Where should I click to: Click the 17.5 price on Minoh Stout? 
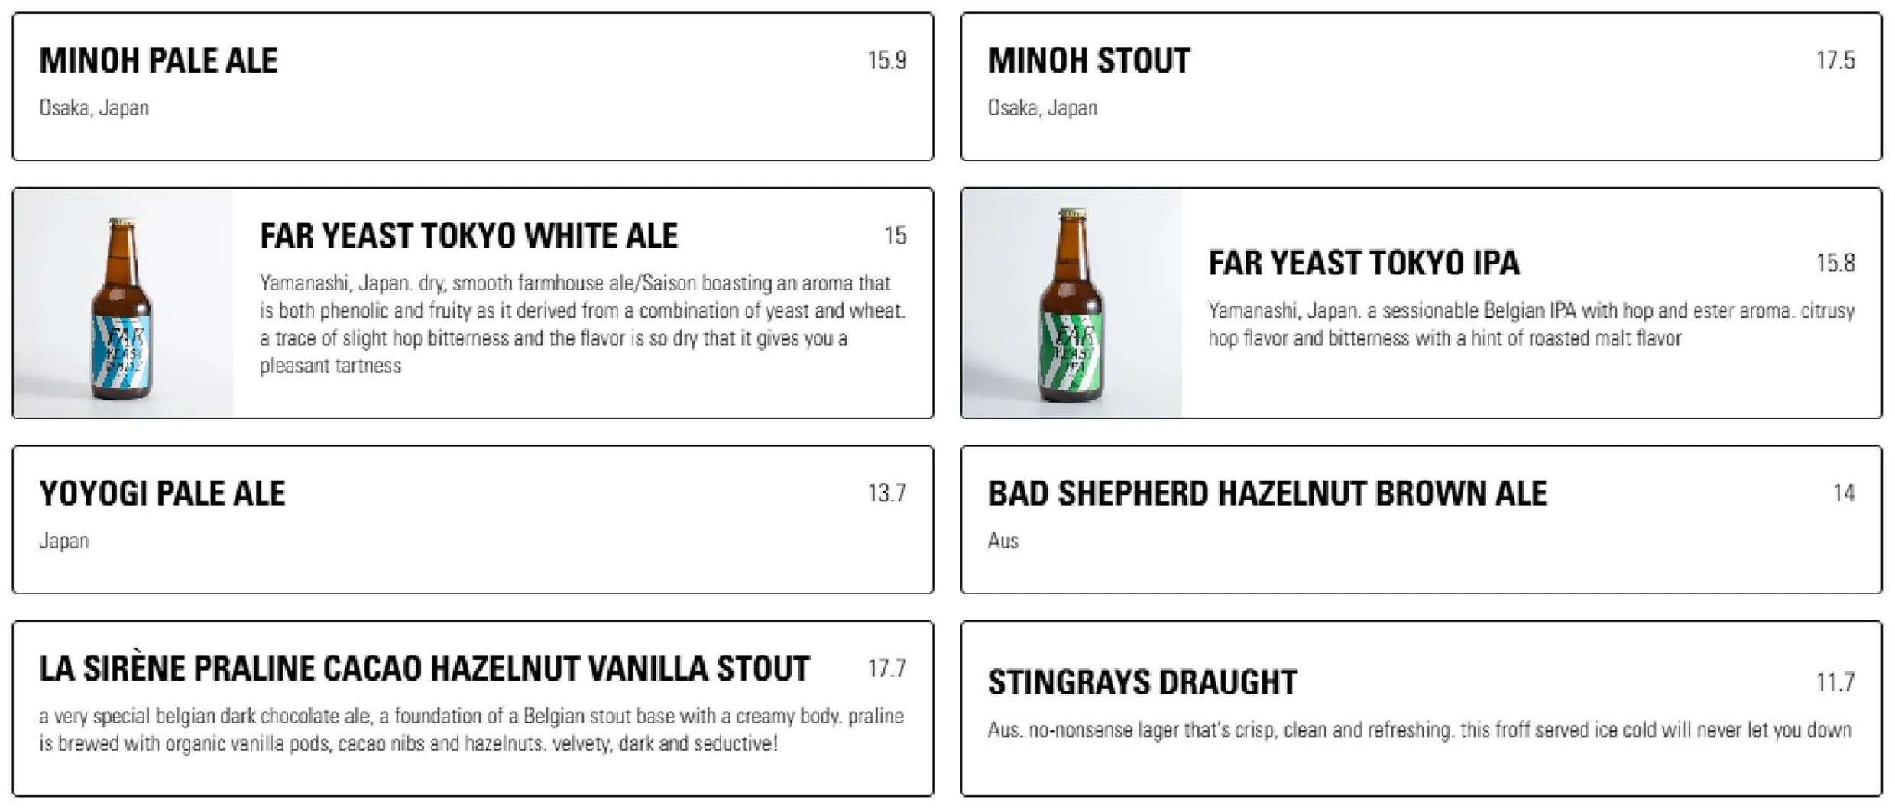coord(1835,60)
